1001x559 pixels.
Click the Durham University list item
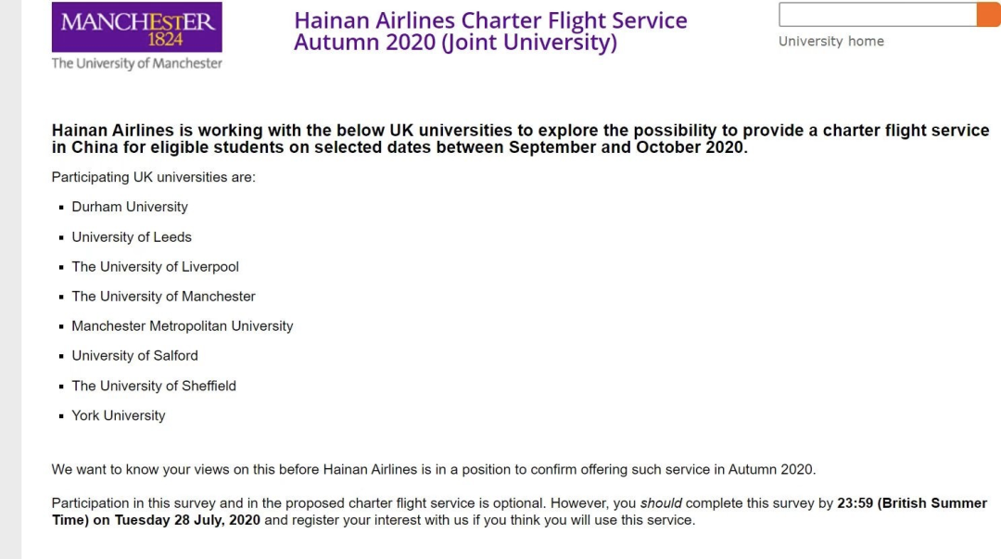pos(130,207)
